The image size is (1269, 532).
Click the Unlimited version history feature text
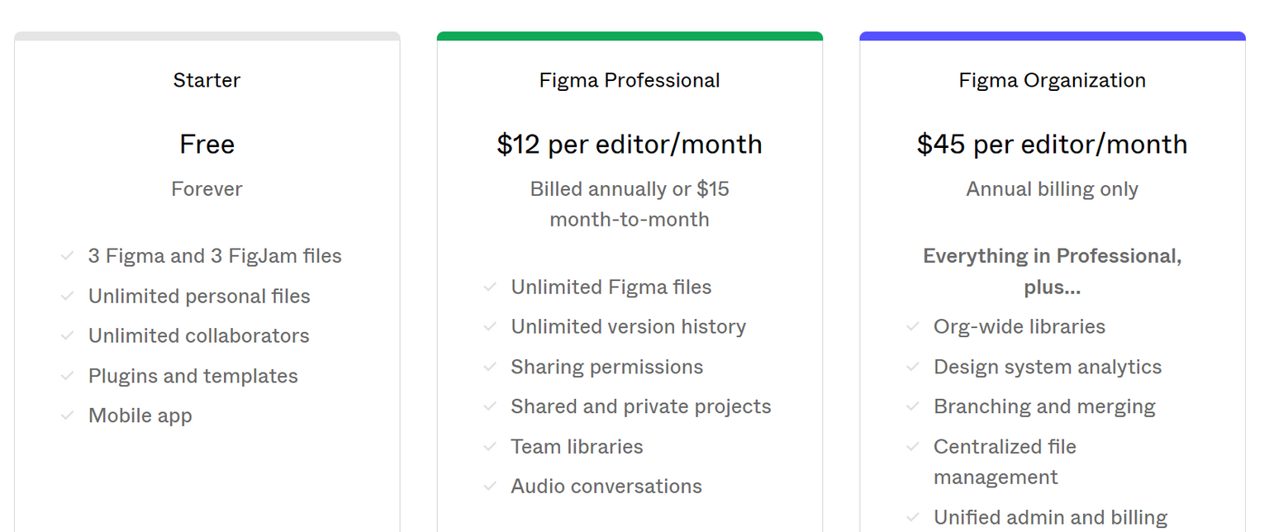[628, 327]
